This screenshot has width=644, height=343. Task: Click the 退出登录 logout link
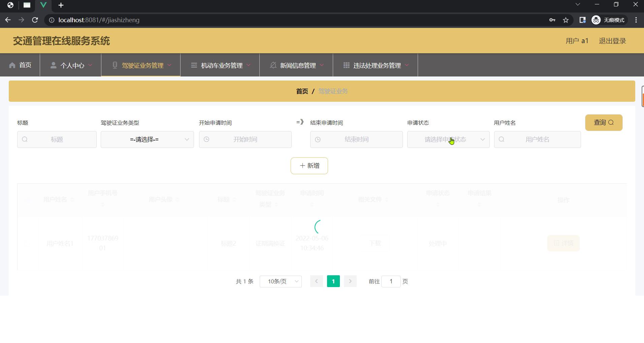pos(612,41)
